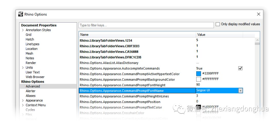Select Linetypes in the options tree
The height and width of the screenshot is (122, 278).
point(32,44)
